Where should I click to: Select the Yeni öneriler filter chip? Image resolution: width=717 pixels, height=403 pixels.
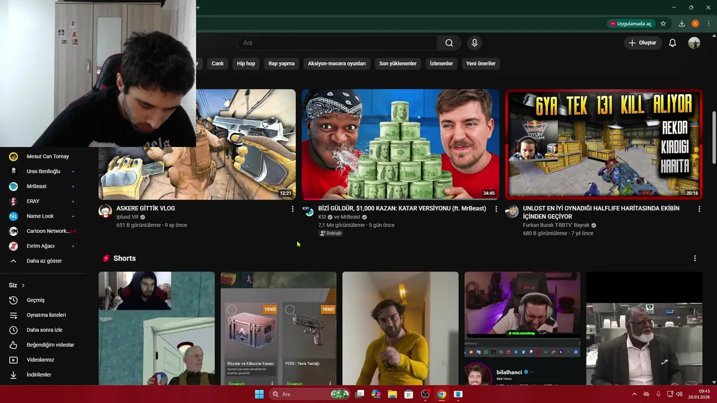(481, 63)
